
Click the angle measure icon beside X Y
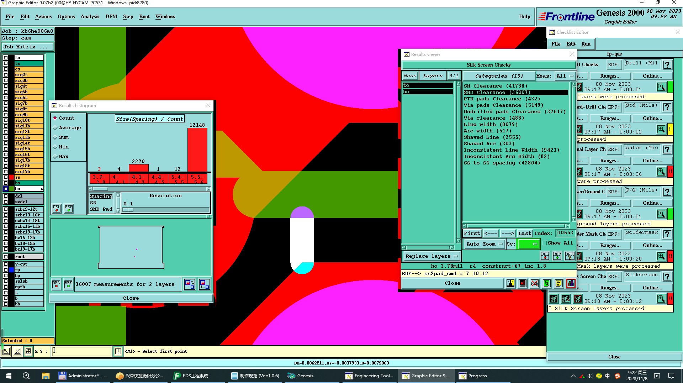point(17,351)
